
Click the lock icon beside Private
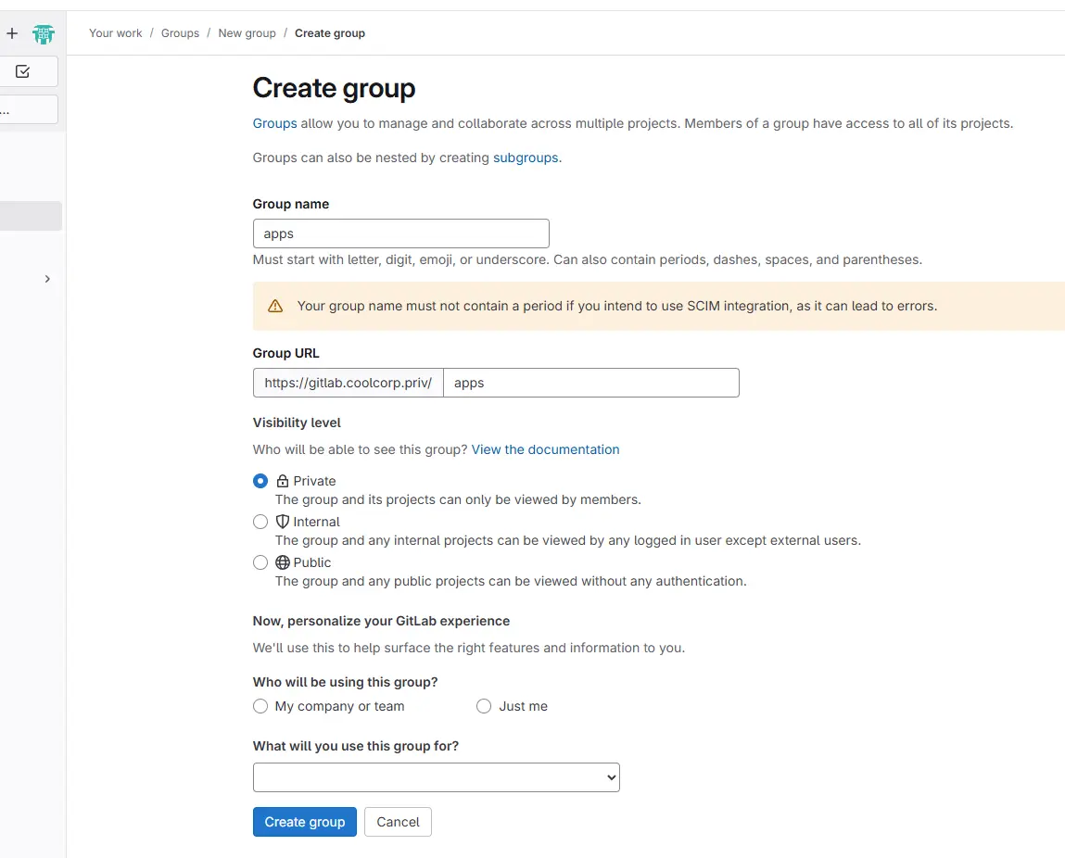[283, 481]
